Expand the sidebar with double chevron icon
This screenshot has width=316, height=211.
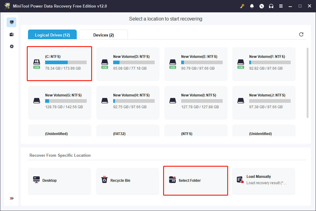click(12, 198)
